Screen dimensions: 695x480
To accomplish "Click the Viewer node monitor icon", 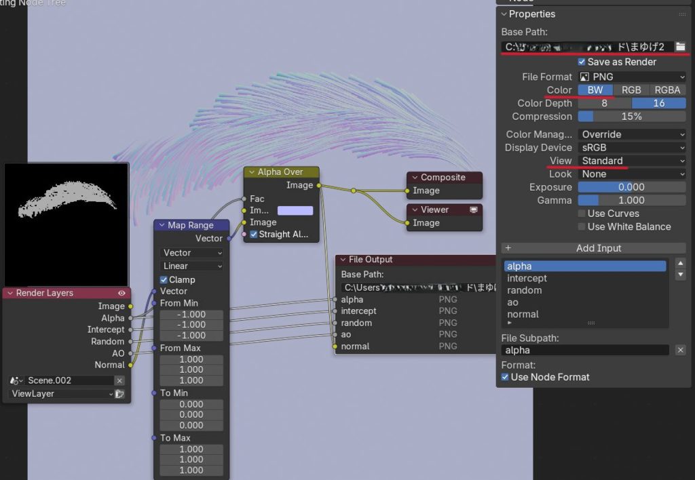I will (x=474, y=210).
